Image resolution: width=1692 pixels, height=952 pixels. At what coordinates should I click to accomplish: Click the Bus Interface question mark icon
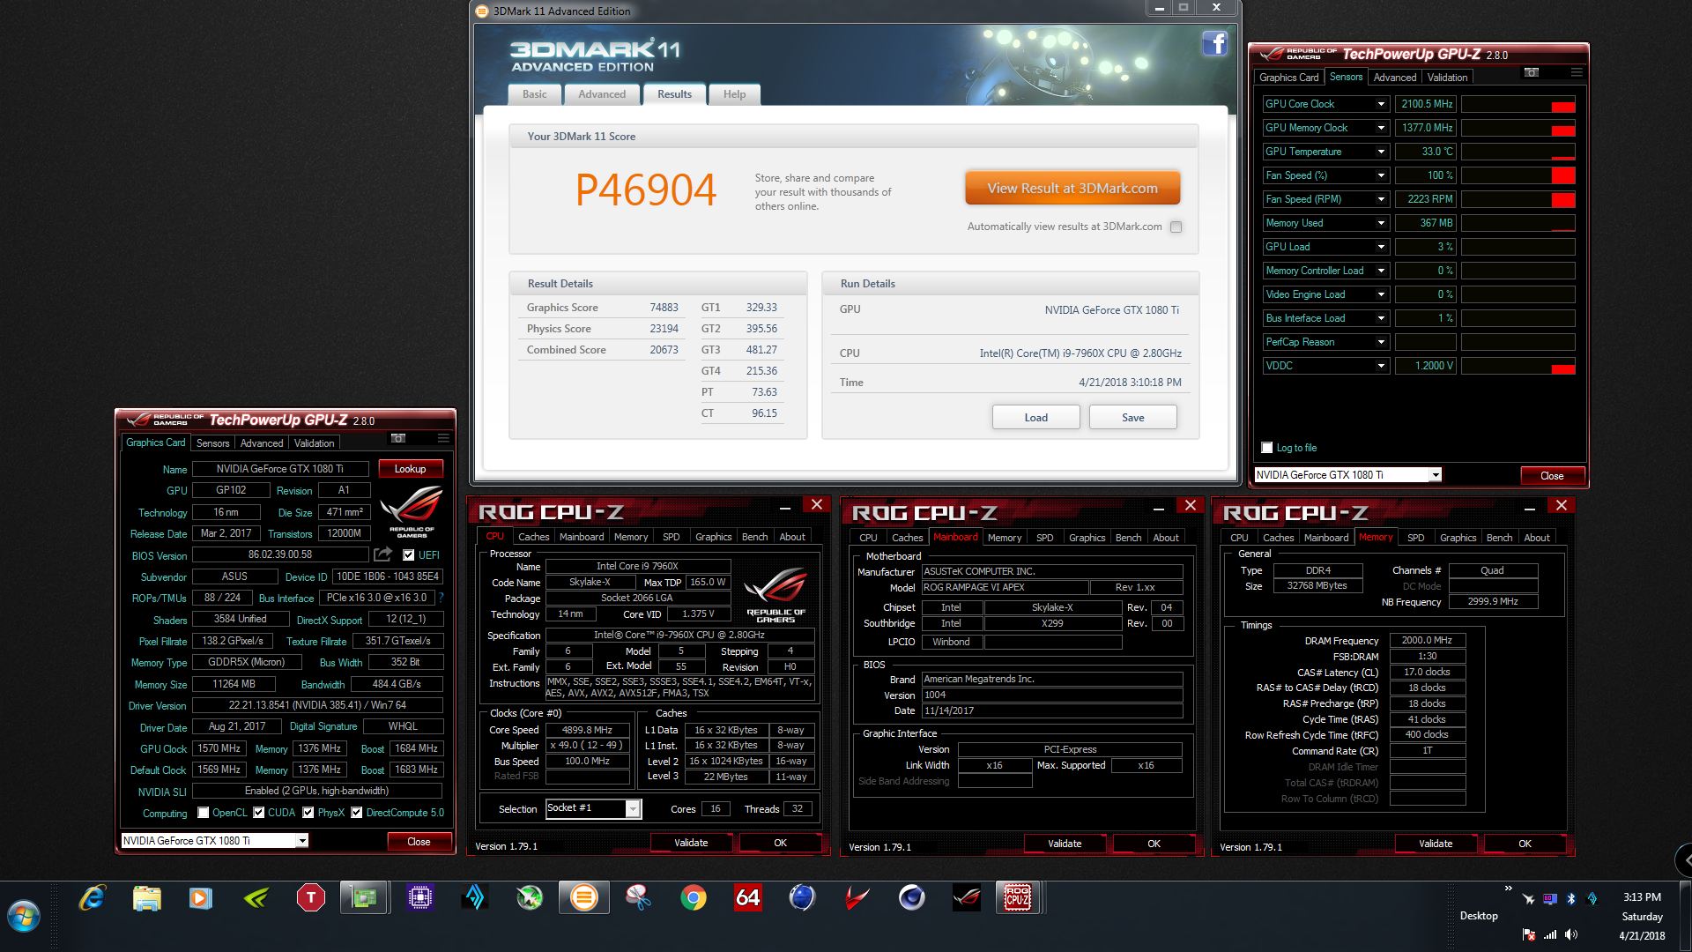(441, 598)
